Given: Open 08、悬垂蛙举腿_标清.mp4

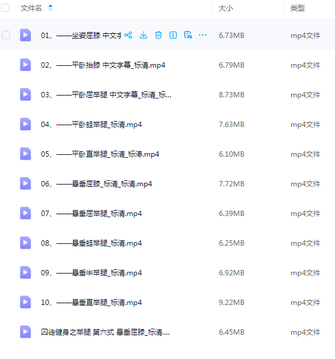Looking at the screenshot, I should click(x=91, y=243).
